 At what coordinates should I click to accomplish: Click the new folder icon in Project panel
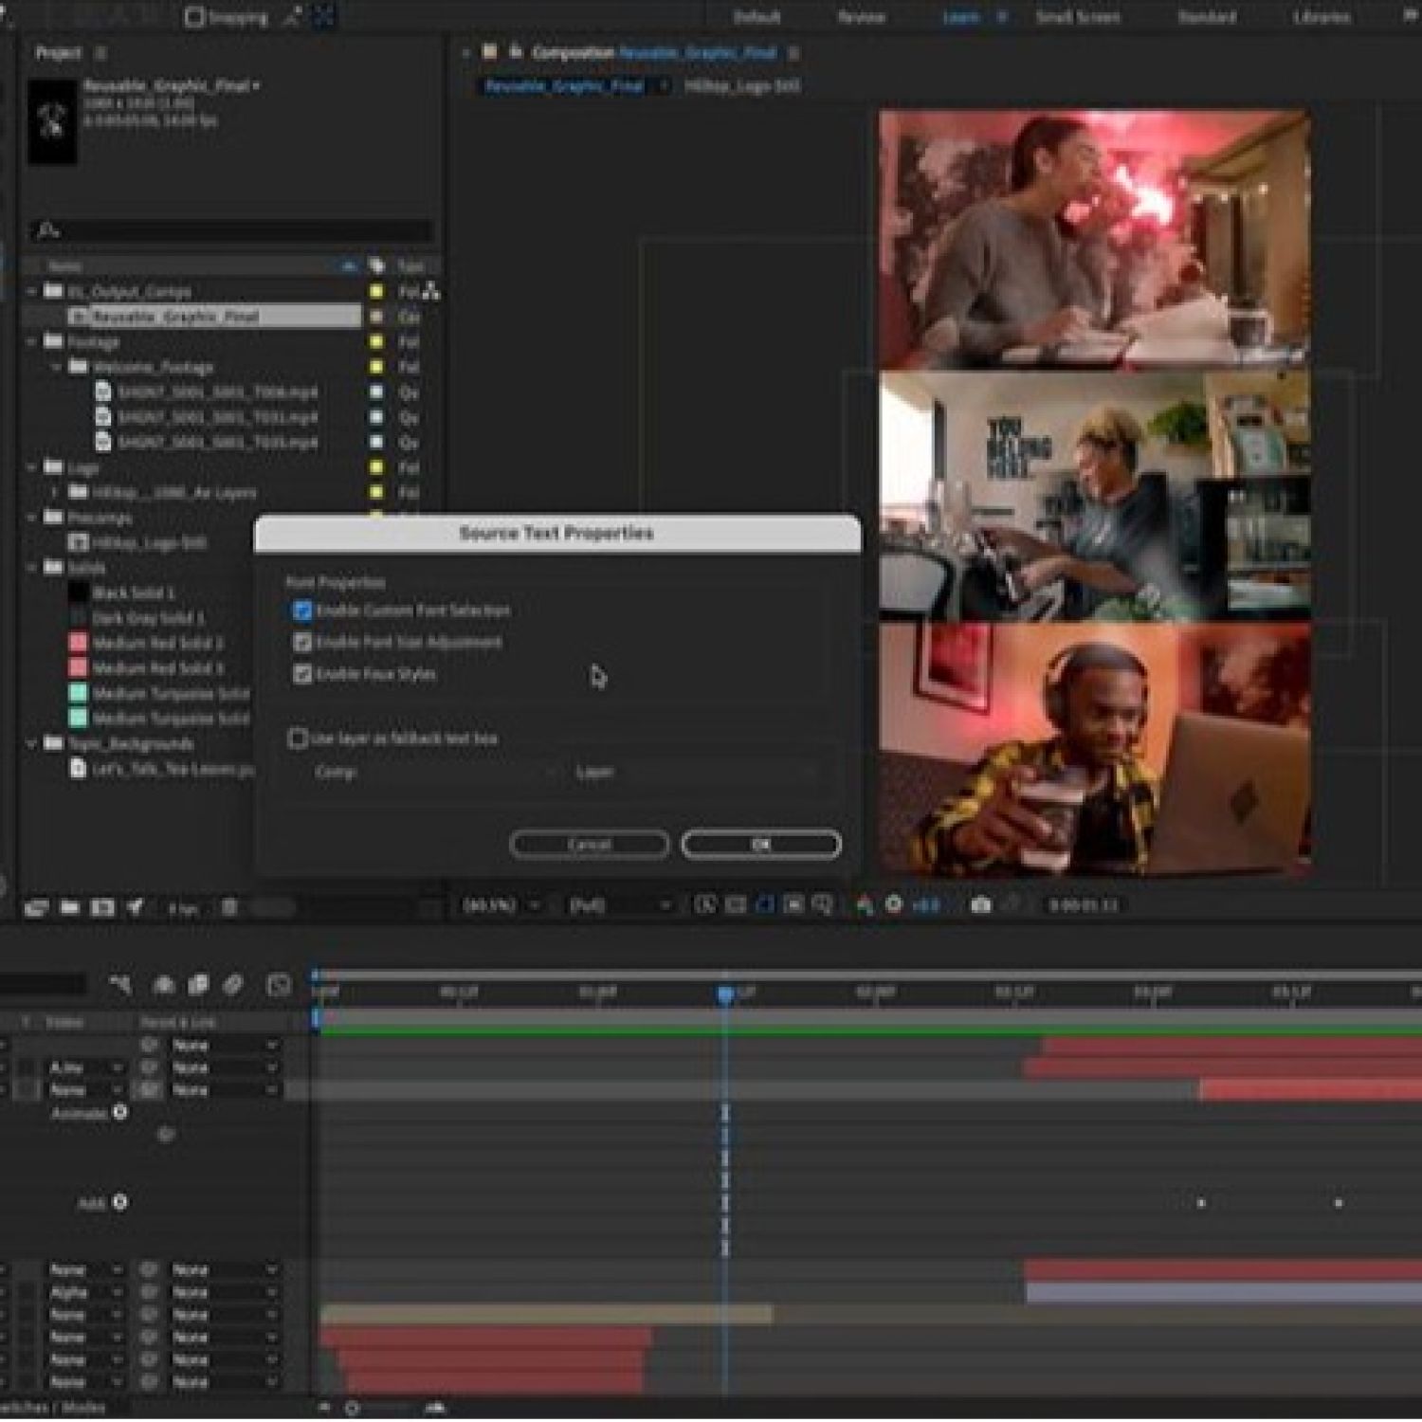point(69,907)
